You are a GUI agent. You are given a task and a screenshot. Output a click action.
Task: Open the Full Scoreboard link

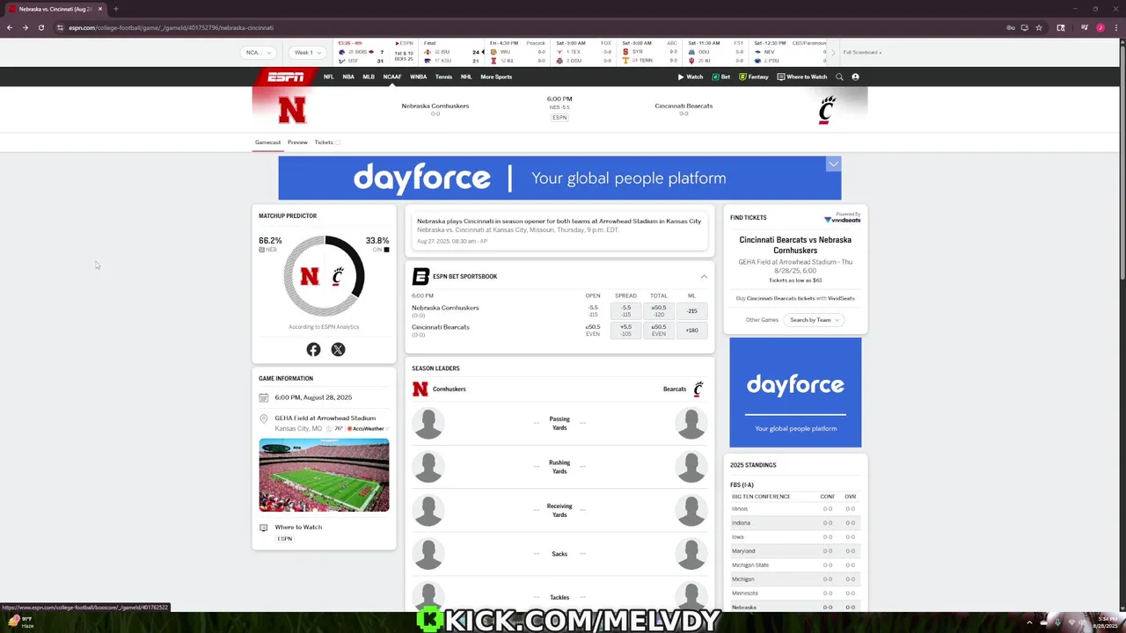click(x=862, y=52)
